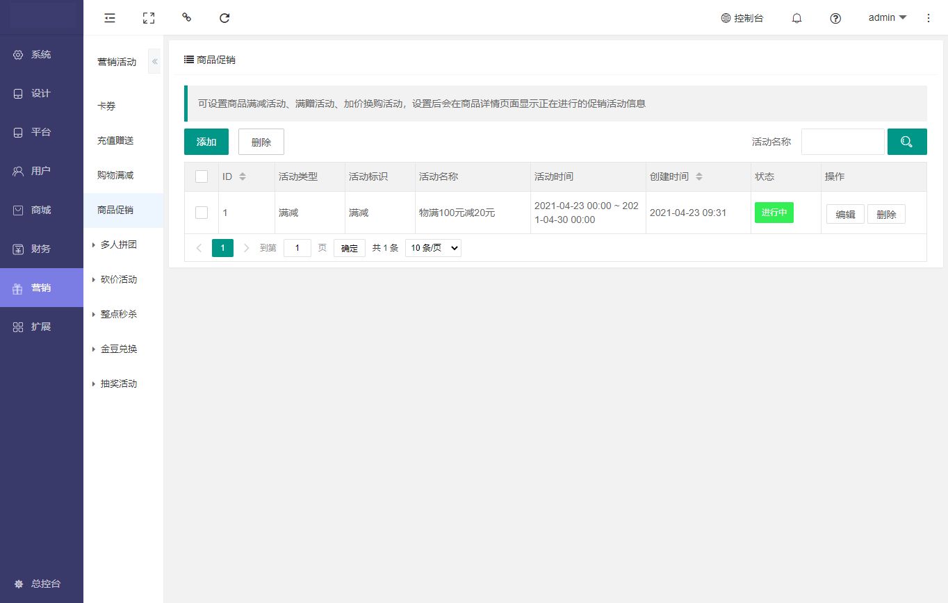Click the 活动名称 search input field
This screenshot has width=948, height=603.
(x=842, y=142)
